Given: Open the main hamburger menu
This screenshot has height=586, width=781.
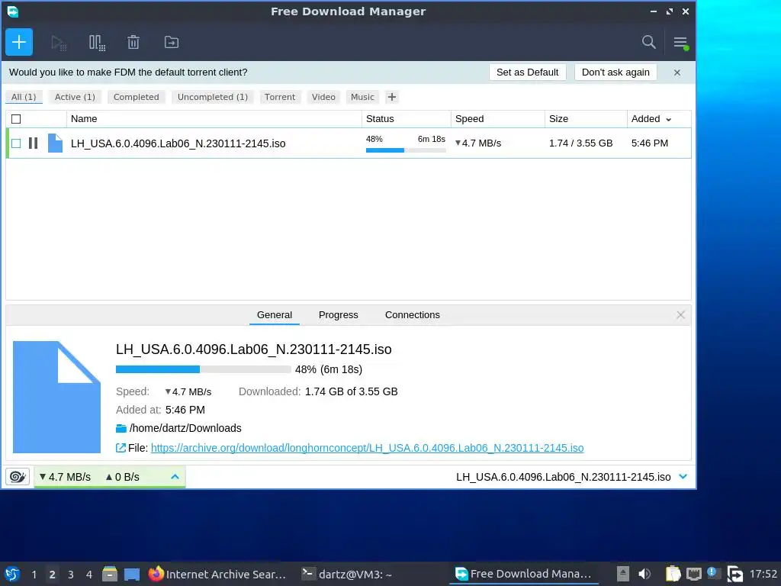Looking at the screenshot, I should click(681, 43).
